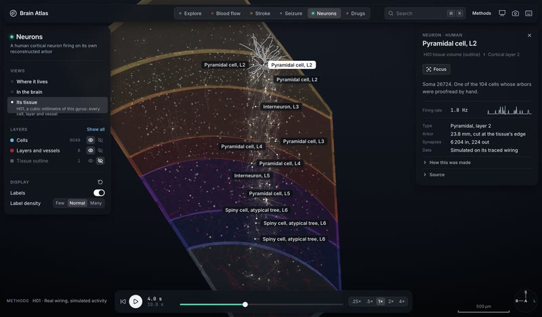This screenshot has width=542, height=317.
Task: Hide the Layers and vessels layer
Action: tap(100, 150)
